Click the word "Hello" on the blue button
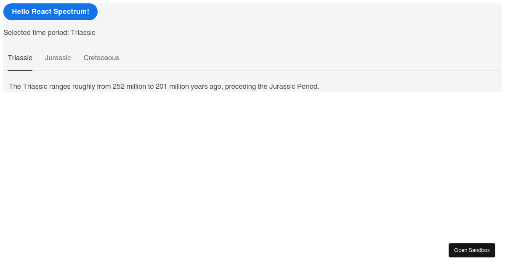The width and height of the screenshot is (505, 265). point(21,12)
